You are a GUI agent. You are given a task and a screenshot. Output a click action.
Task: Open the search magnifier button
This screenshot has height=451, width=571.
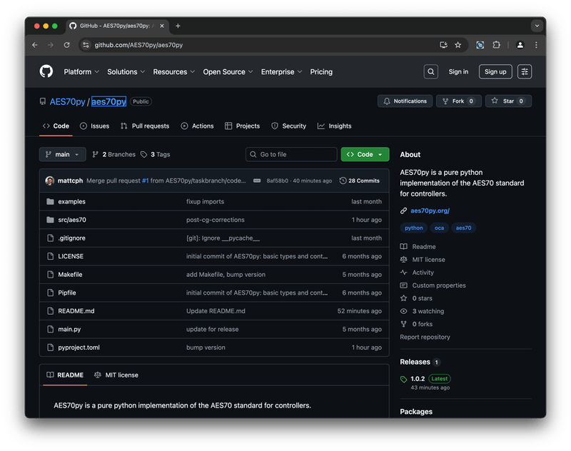(430, 71)
